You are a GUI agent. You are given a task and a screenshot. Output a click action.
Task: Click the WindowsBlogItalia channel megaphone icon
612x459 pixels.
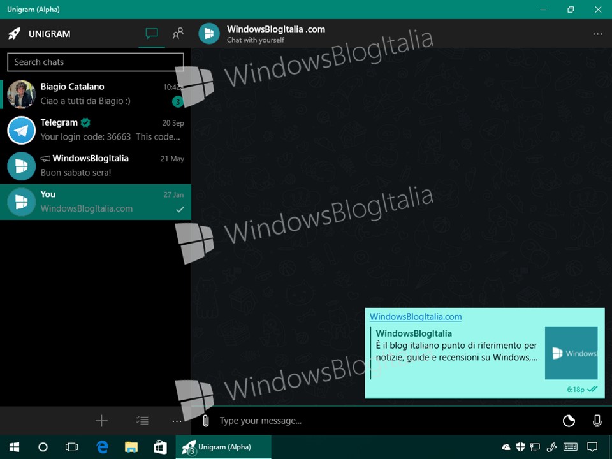click(45, 159)
